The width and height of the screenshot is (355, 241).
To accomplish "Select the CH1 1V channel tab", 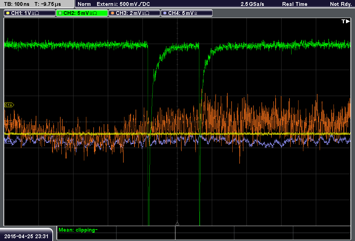I will pos(30,13).
